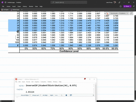Image resolution: width=136 pixels, height=102 pixels.
Task: Click the 99.9% confidence level cell
Action: (115, 48)
